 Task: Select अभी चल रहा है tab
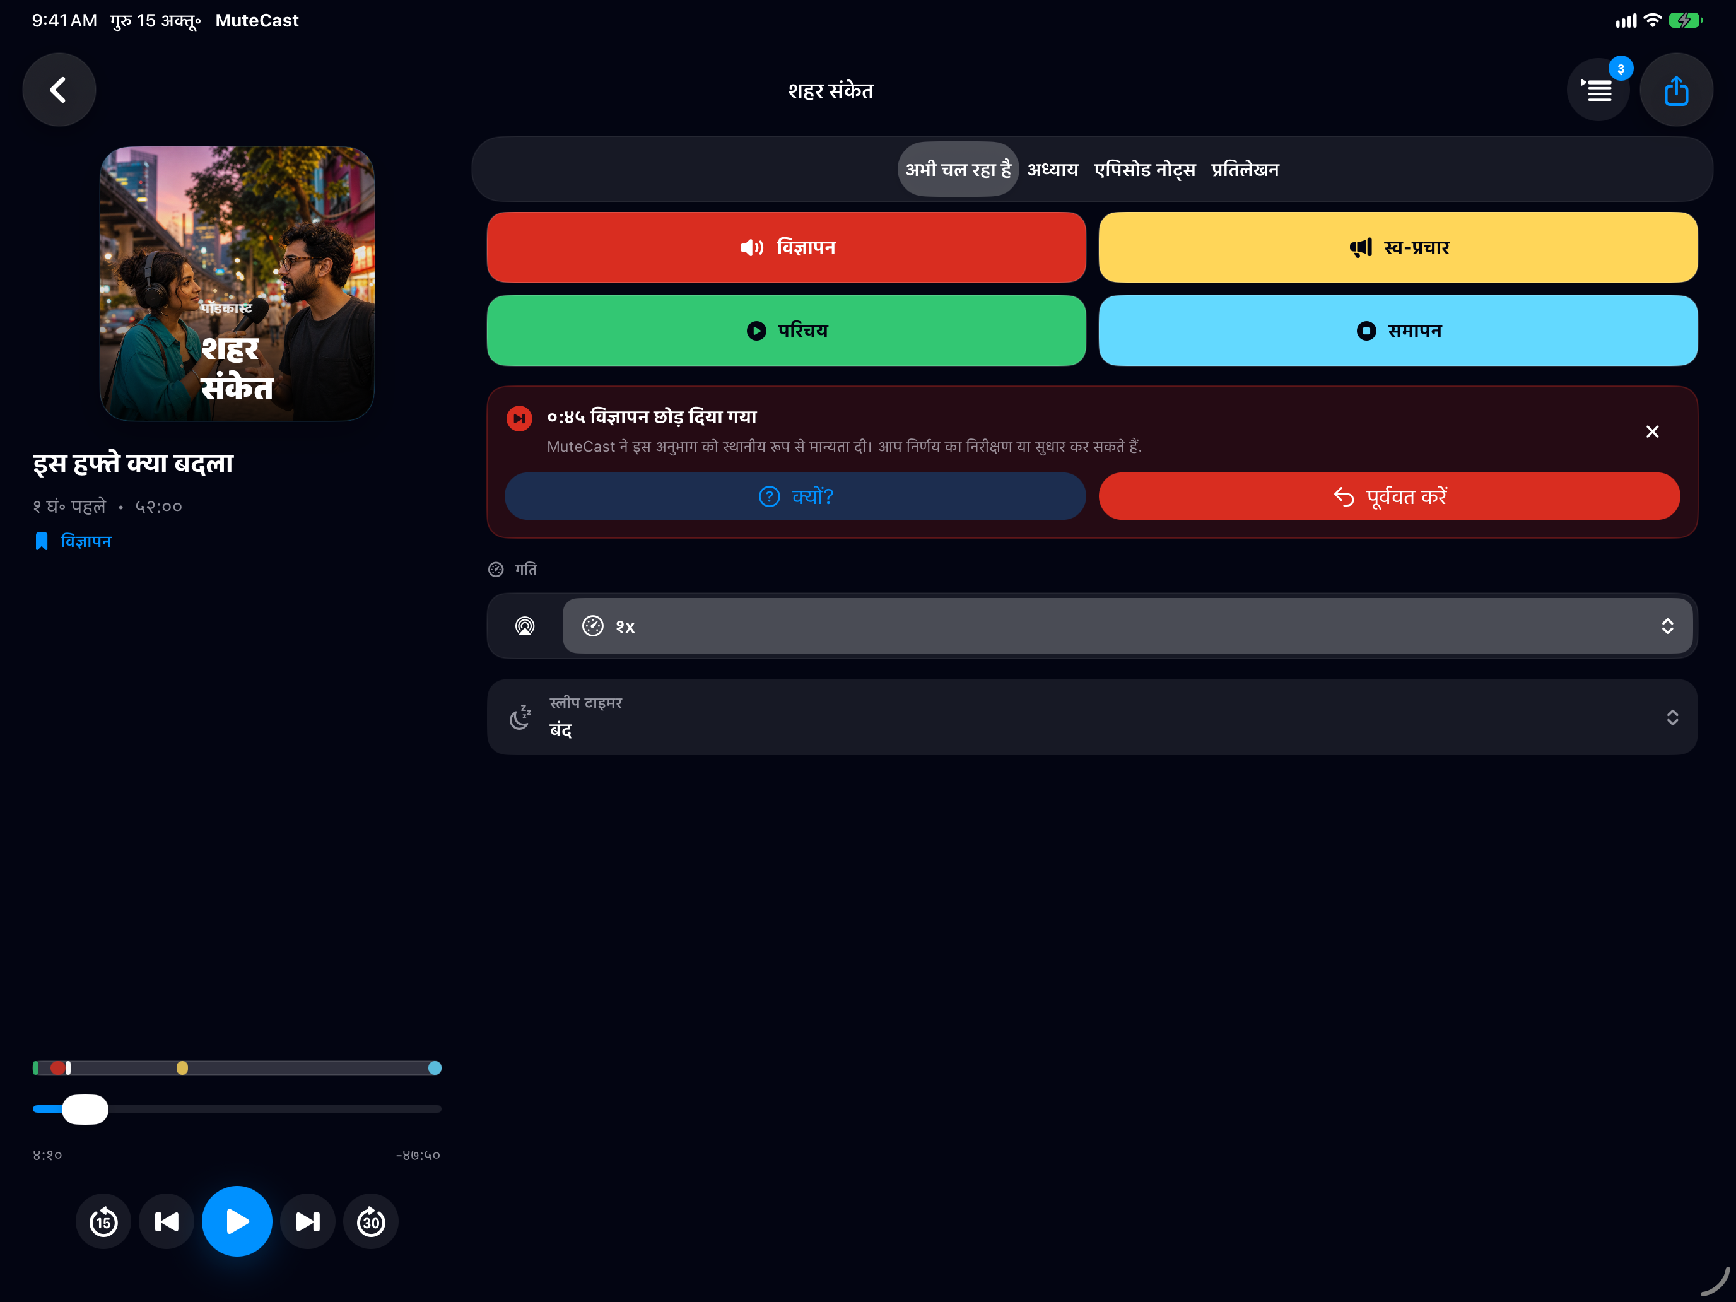958,170
